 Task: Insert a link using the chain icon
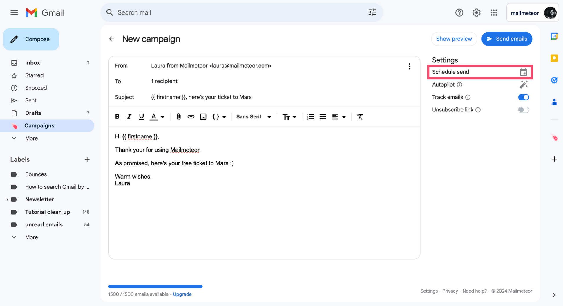click(191, 117)
